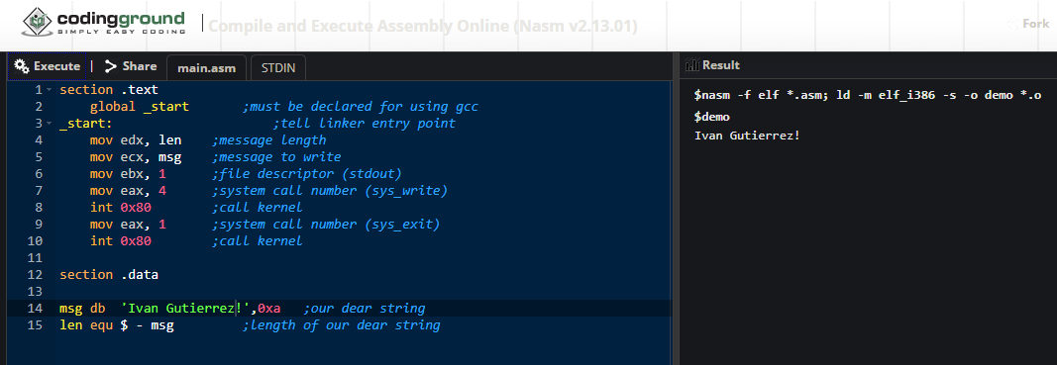
Task: Click the Share button label
Action: click(x=140, y=66)
